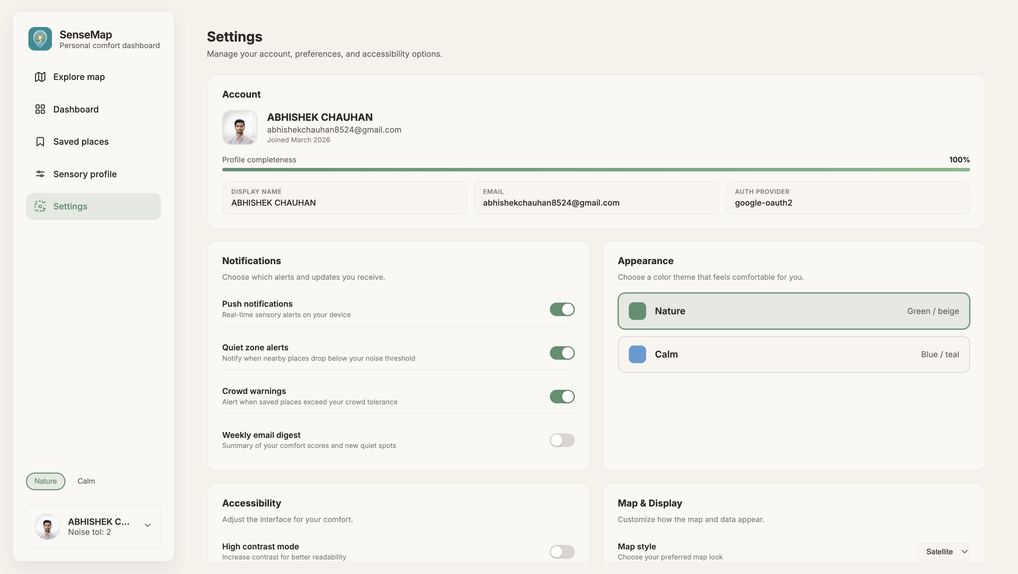The image size is (1018, 574).
Task: Click the Dashboard grid icon
Action: point(40,109)
